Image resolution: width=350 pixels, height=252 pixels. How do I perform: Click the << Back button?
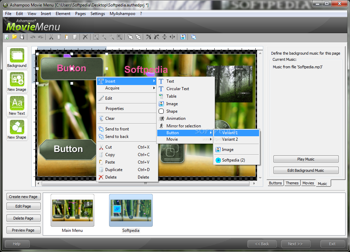[x=262, y=244]
